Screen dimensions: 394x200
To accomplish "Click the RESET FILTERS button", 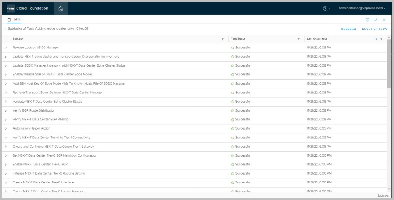I will tap(374, 29).
